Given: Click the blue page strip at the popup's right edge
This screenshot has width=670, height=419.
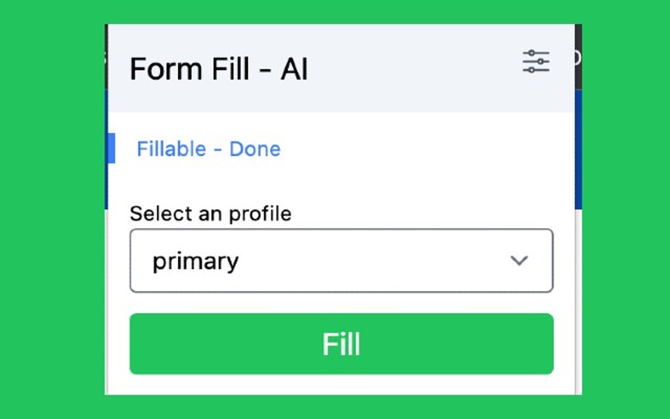Looking at the screenshot, I should point(578,151).
